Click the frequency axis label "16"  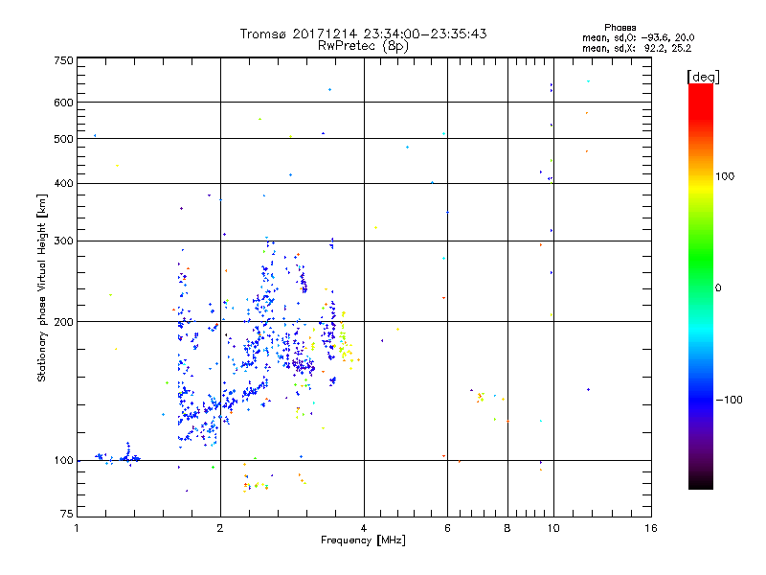point(651,528)
